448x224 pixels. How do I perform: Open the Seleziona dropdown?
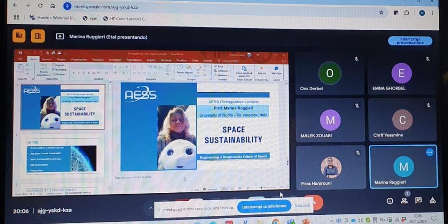pyautogui.click(x=221, y=75)
